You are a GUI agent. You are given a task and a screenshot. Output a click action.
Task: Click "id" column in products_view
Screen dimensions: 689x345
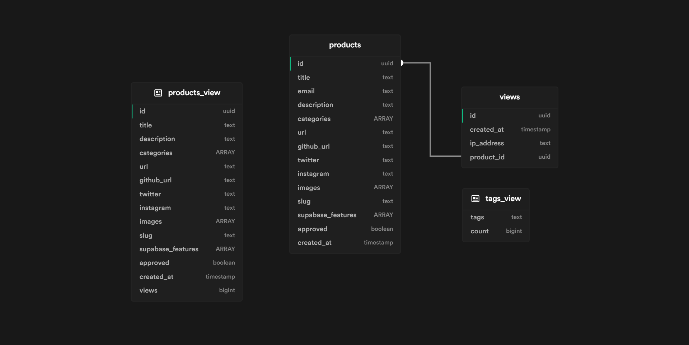[x=187, y=111]
